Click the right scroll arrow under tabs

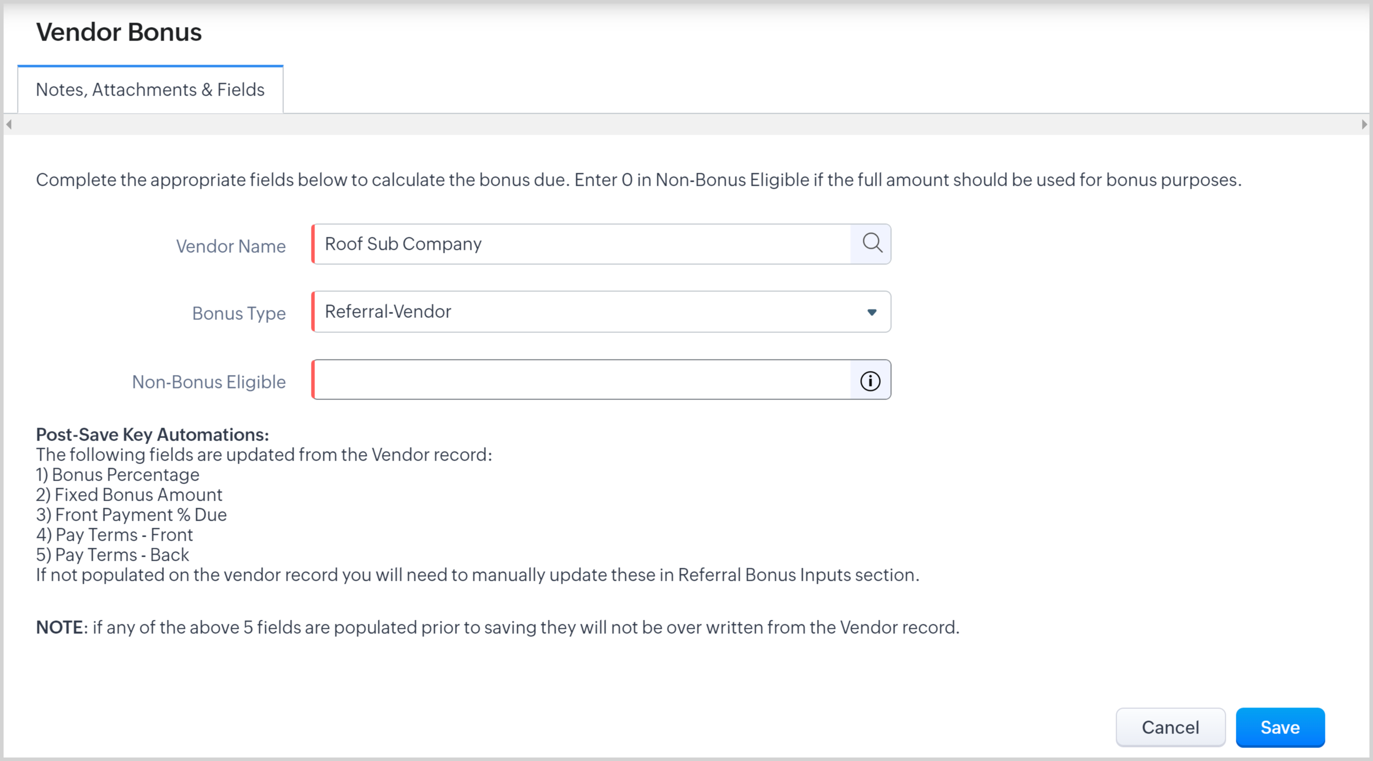coord(1364,124)
